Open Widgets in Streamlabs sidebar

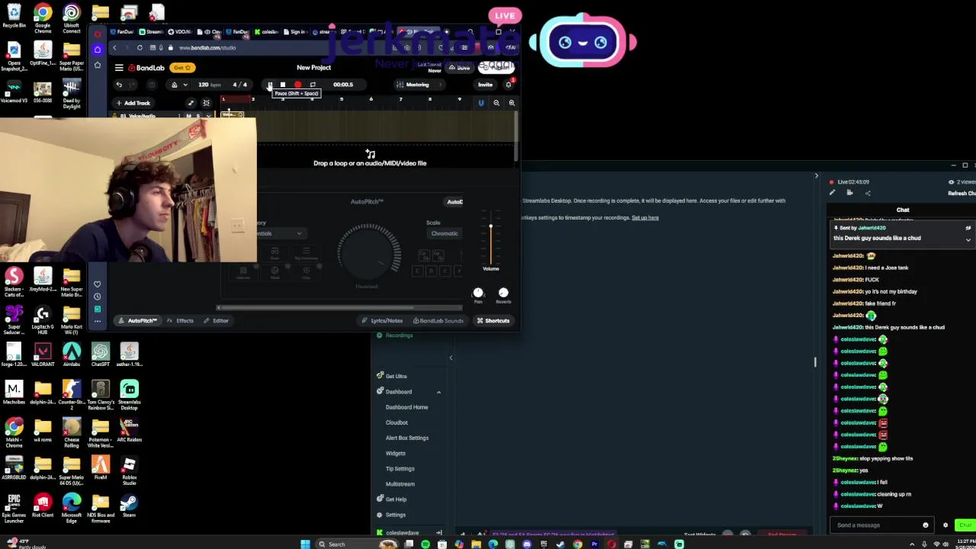[395, 453]
